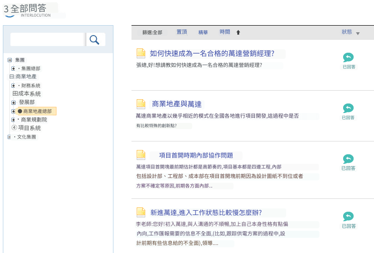Click the time sort up arrow

coord(238,32)
